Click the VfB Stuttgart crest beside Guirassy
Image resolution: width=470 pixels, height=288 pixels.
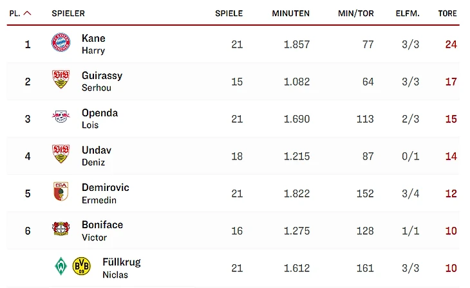tap(60, 80)
